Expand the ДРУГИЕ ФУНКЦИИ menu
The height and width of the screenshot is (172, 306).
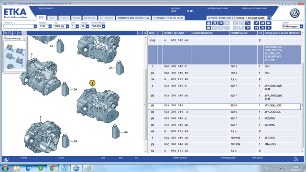220,18
